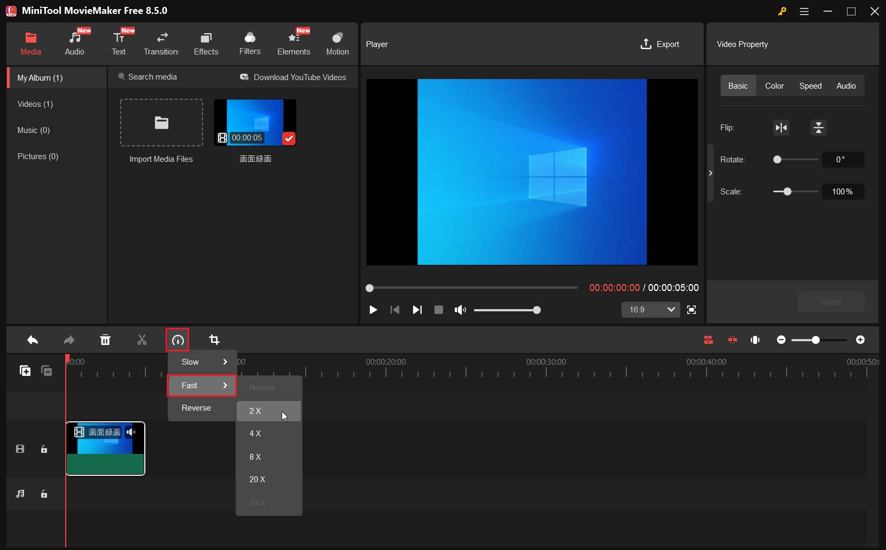The height and width of the screenshot is (550, 886).
Task: Click the Reset button in Video Property
Action: [831, 302]
